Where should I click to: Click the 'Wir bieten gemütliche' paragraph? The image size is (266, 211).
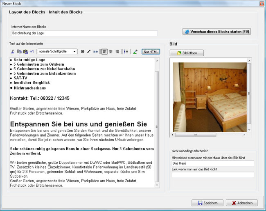pyautogui.click(x=81, y=169)
